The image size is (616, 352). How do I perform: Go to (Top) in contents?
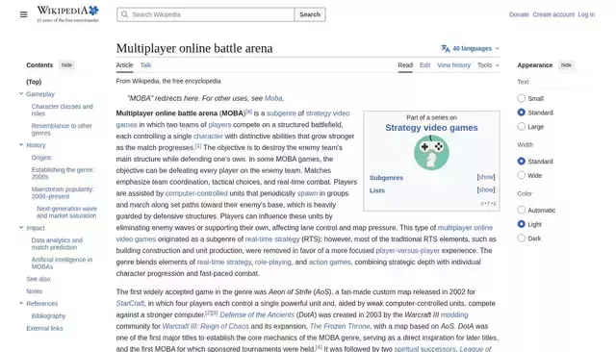(x=34, y=82)
